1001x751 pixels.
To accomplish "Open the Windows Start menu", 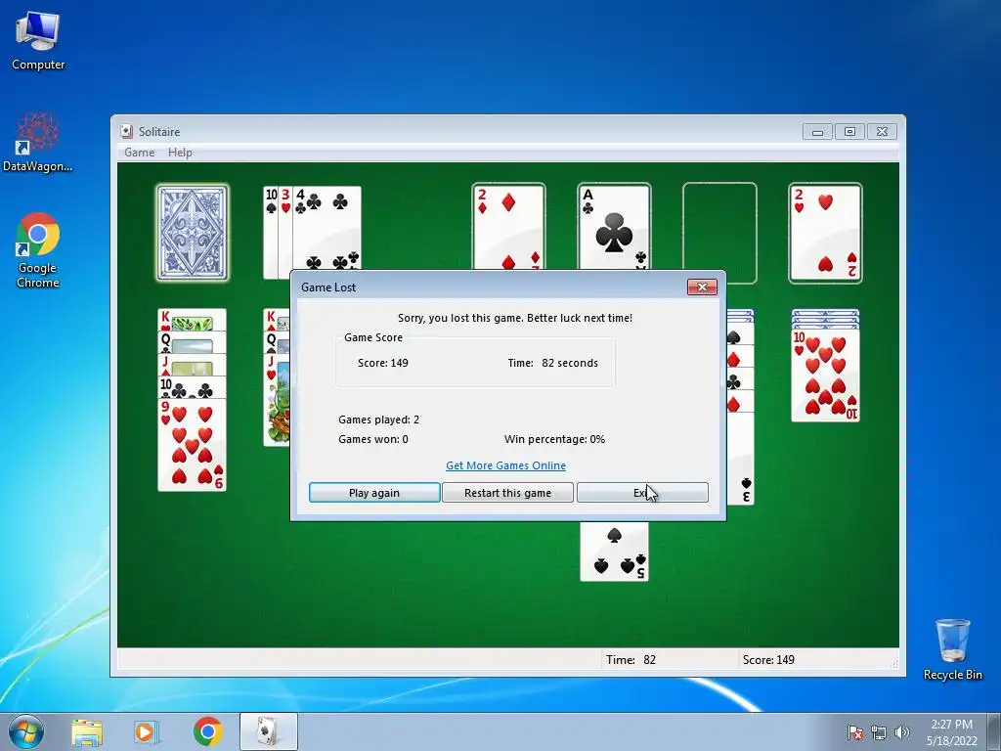I will 26,731.
